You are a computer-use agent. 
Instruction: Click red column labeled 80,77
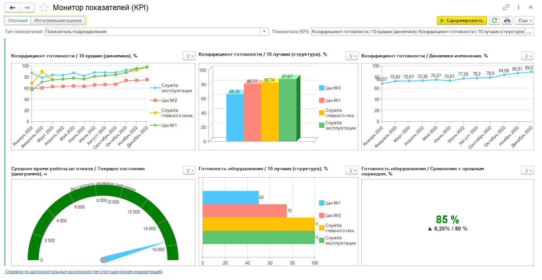[x=252, y=112]
